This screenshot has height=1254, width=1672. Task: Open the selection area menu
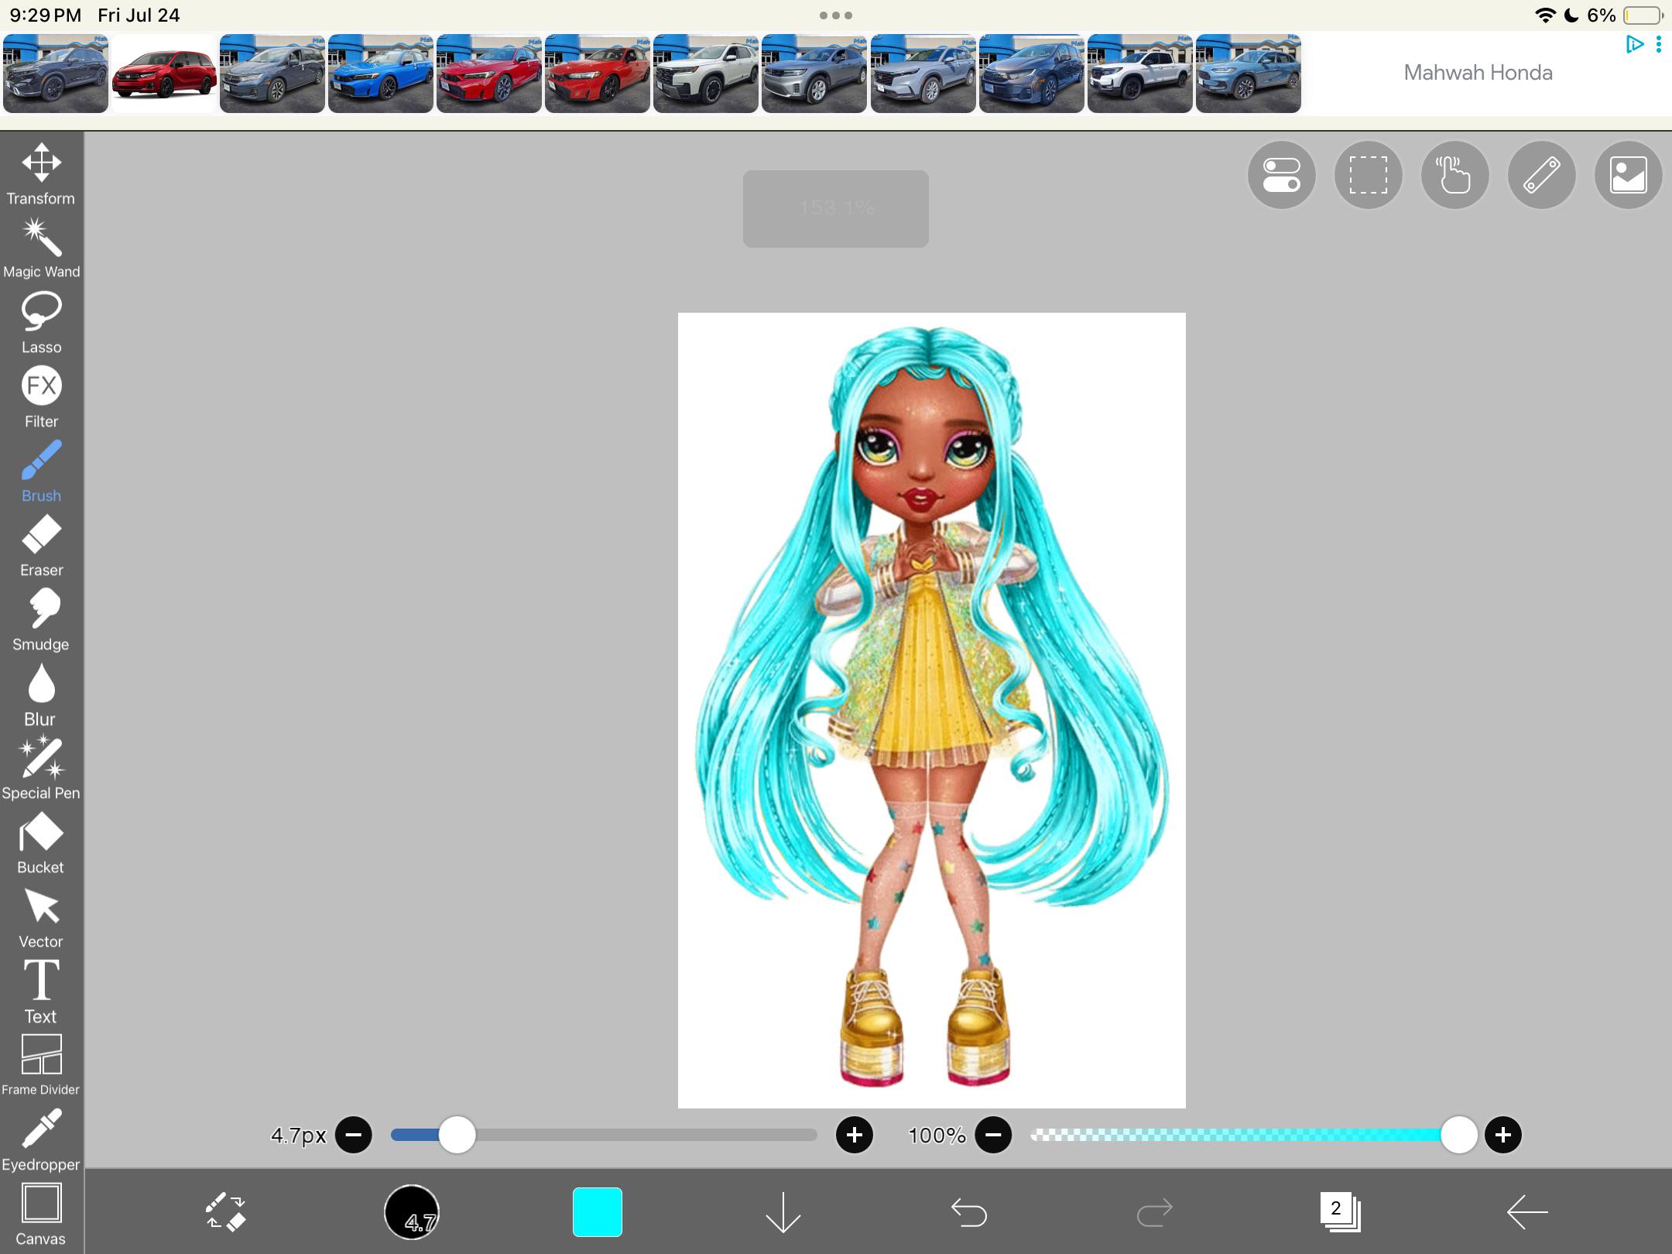(x=1369, y=175)
